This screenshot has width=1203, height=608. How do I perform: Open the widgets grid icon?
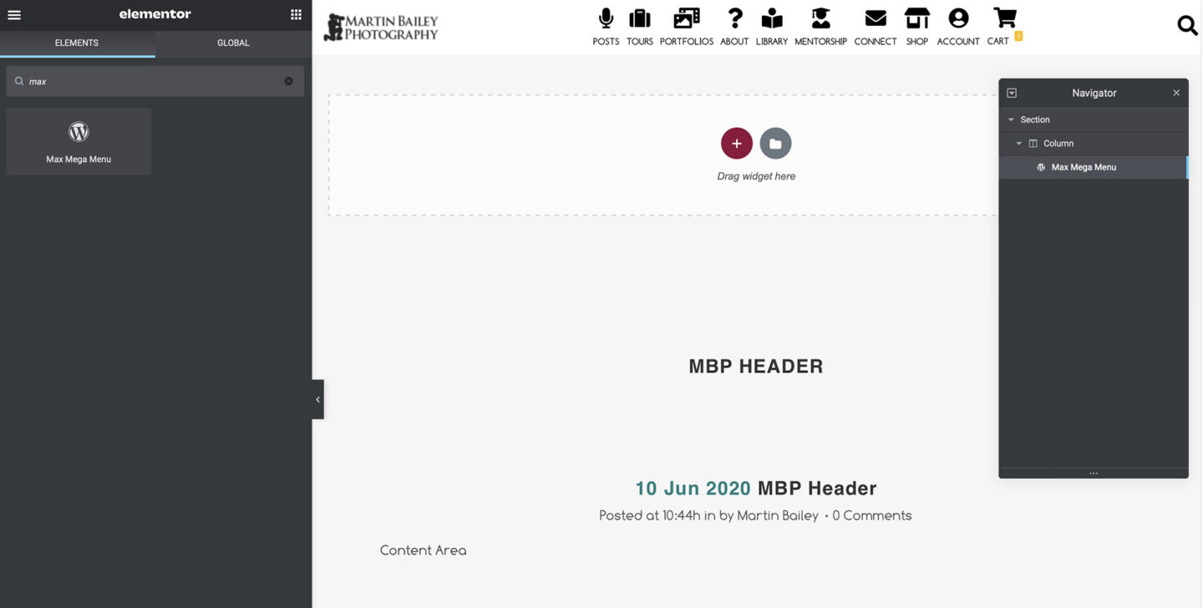(296, 15)
